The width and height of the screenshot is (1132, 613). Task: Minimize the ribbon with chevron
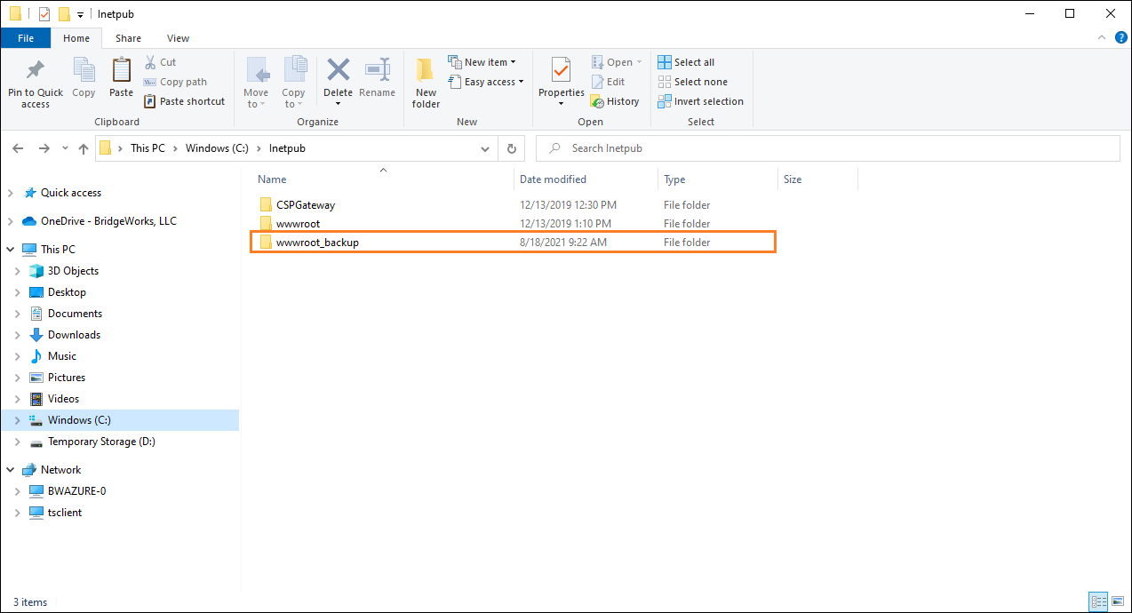(1102, 38)
